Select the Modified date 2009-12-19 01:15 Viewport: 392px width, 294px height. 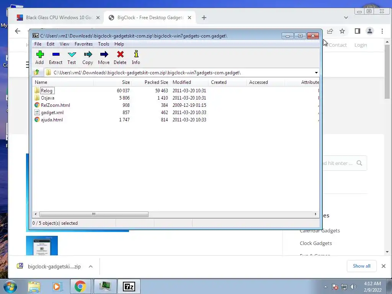(189, 105)
